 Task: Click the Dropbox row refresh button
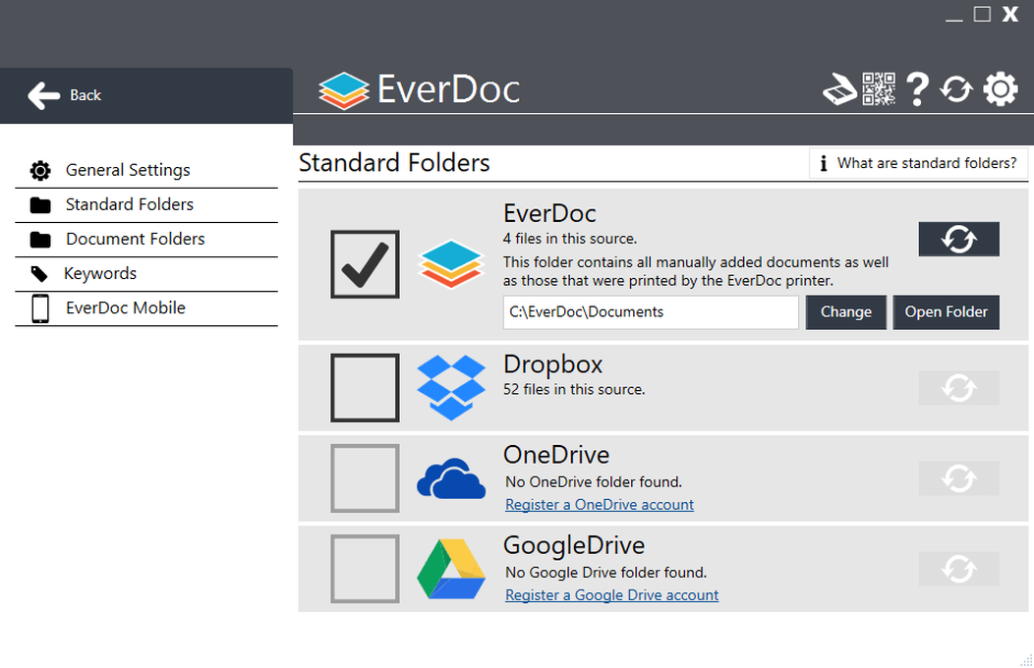[959, 388]
